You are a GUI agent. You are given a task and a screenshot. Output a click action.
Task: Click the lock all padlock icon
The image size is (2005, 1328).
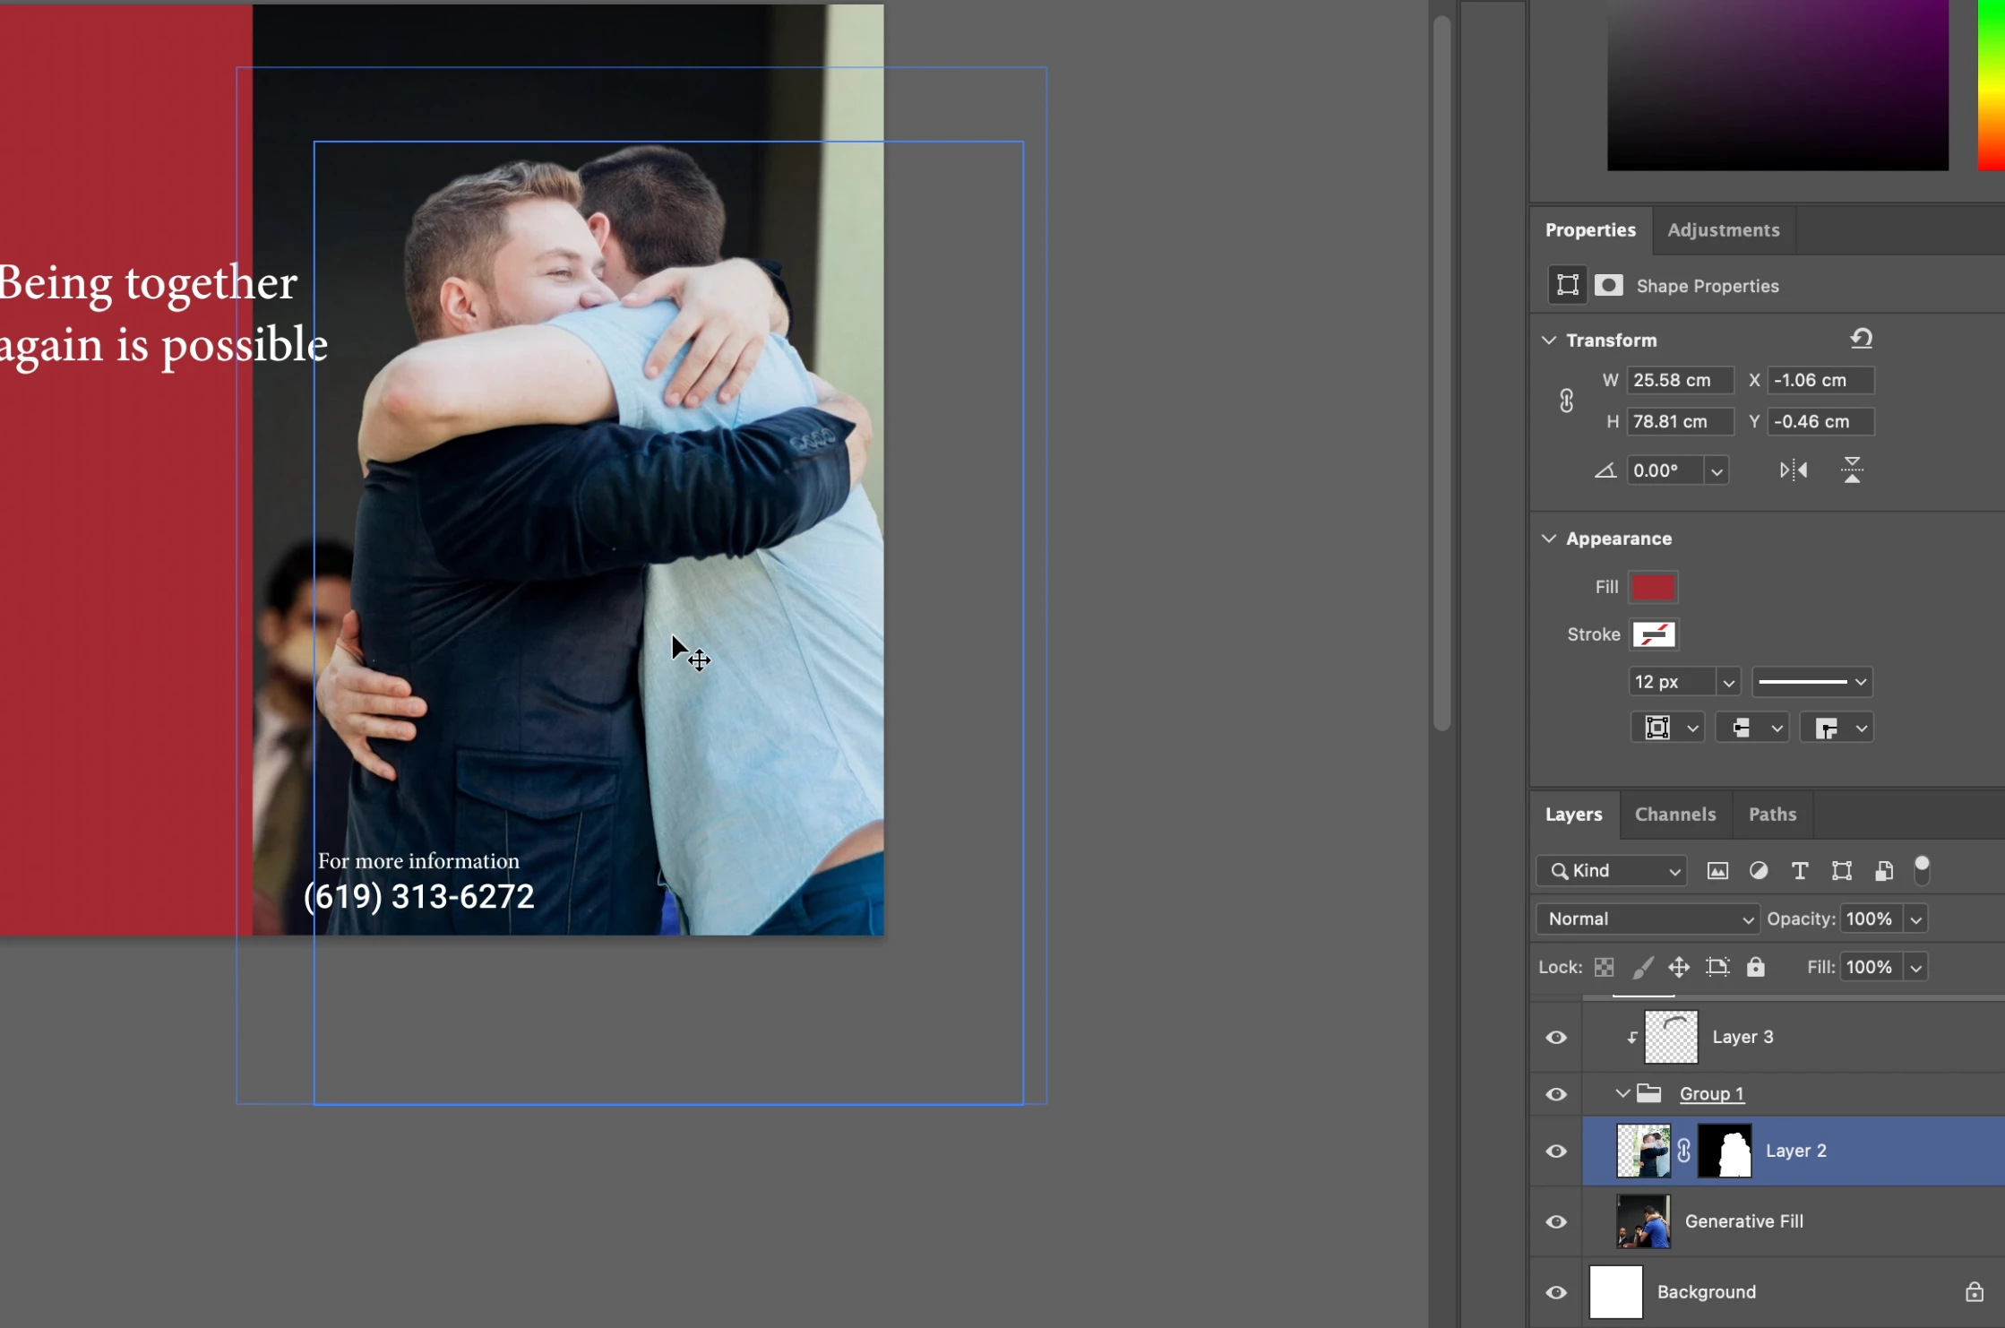pos(1755,968)
